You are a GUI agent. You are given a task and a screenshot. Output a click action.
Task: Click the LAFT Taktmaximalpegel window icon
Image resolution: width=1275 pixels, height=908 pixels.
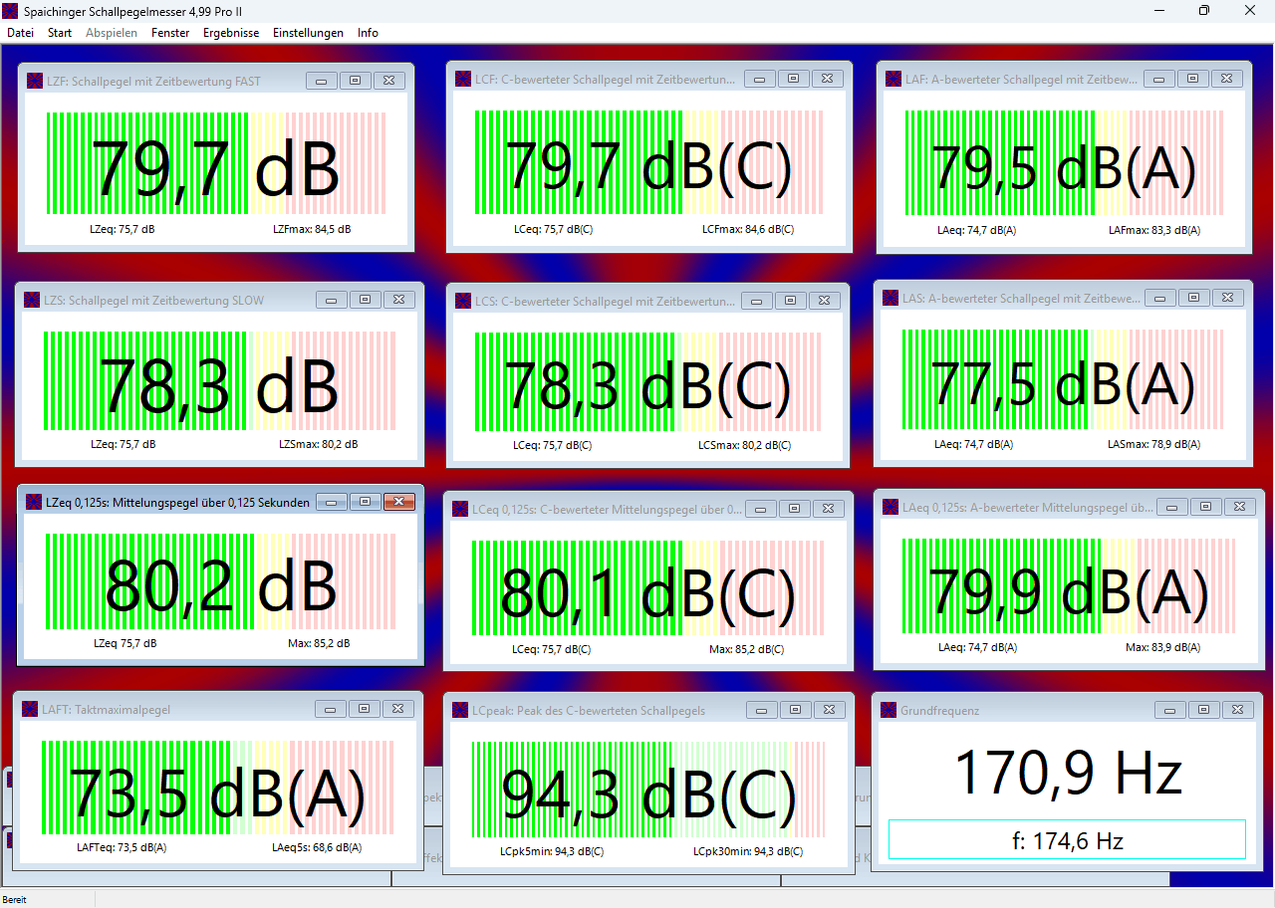point(29,710)
